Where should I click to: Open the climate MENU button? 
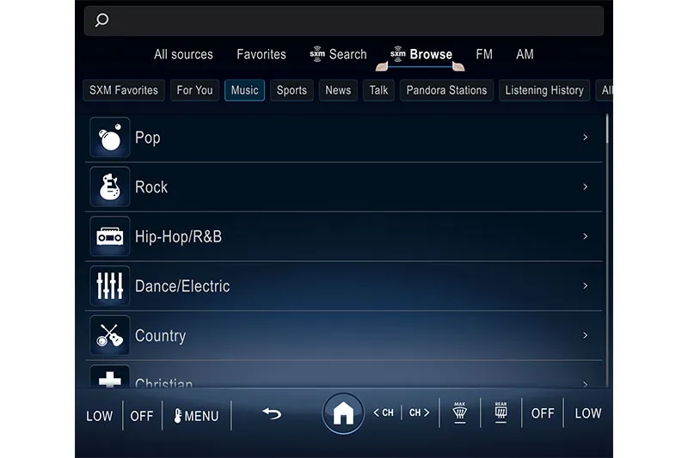coord(196,415)
